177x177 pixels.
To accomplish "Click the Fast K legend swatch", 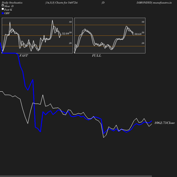I will pos(3,9).
